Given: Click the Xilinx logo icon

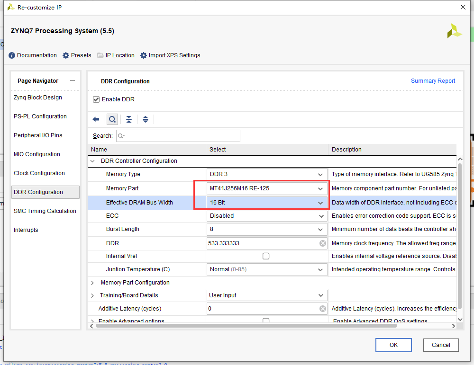Looking at the screenshot, I should (455, 31).
